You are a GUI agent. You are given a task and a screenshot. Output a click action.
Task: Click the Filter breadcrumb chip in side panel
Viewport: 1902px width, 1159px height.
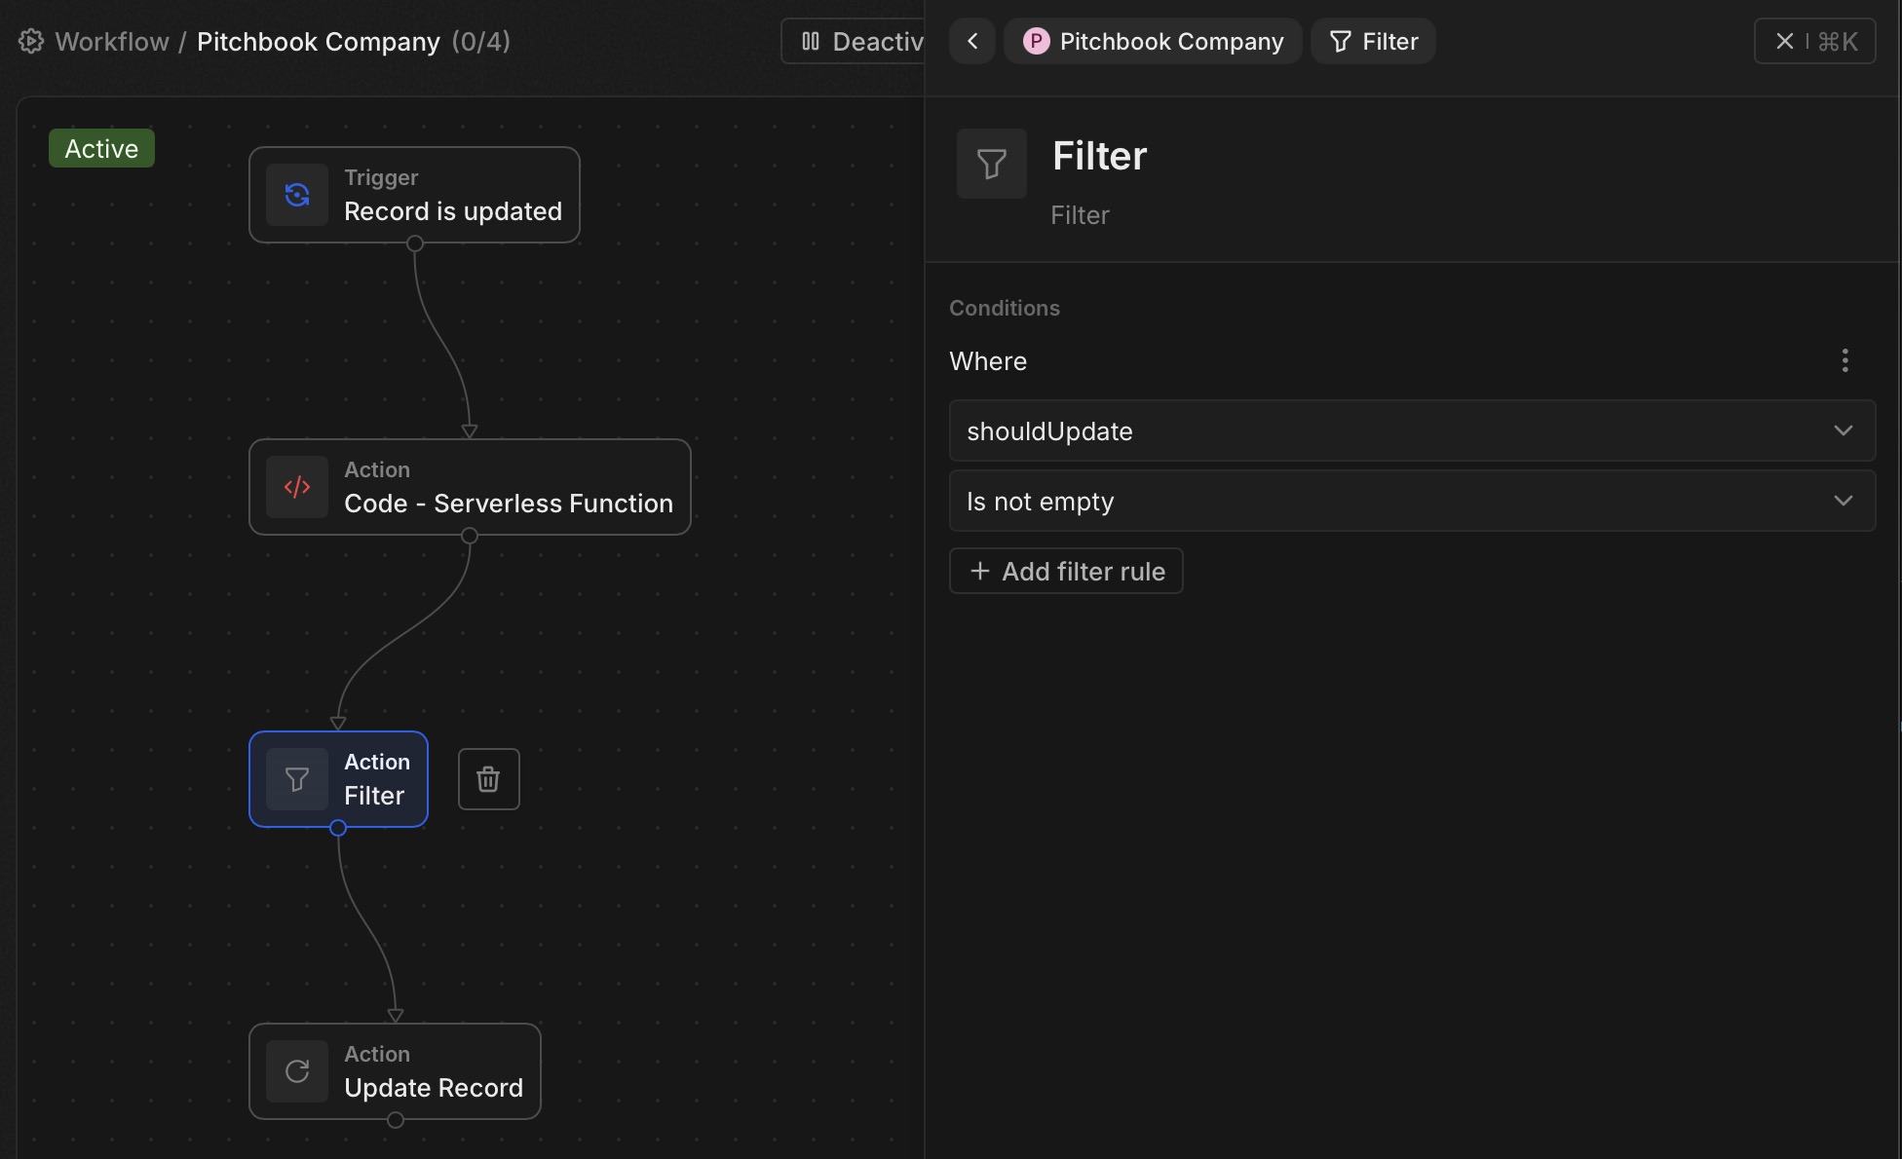(x=1373, y=41)
